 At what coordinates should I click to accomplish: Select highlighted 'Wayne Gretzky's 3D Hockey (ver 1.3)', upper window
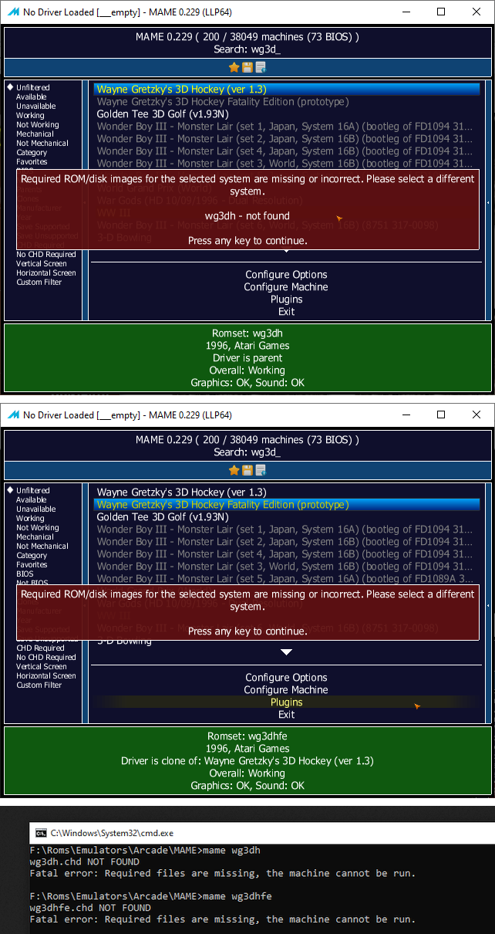(x=286, y=89)
